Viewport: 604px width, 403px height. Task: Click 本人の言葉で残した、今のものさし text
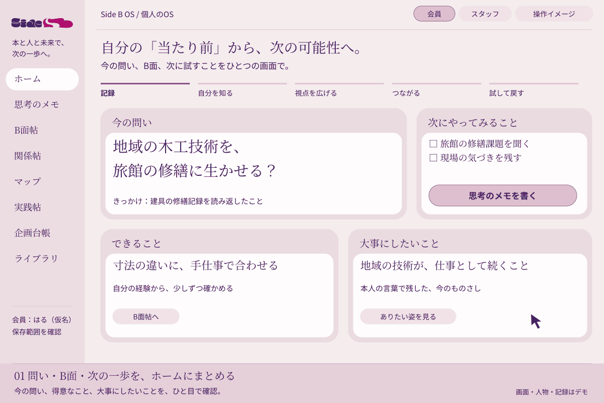(421, 289)
